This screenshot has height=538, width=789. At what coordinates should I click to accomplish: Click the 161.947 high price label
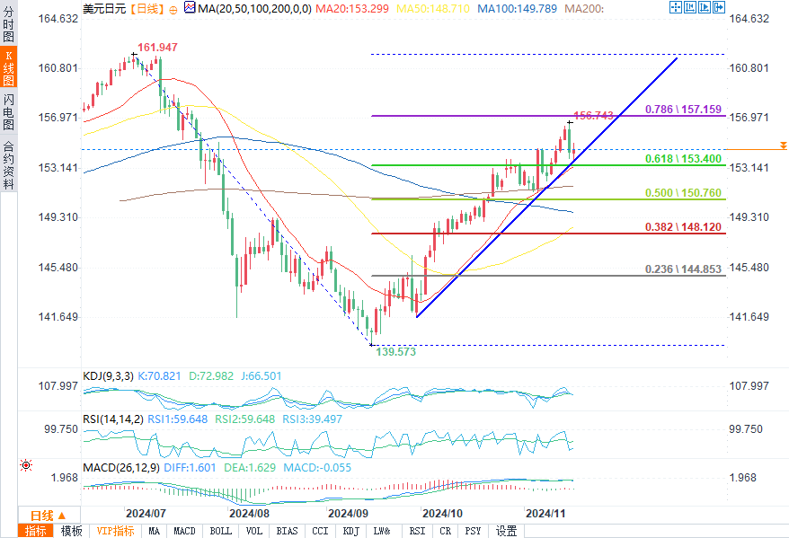157,48
